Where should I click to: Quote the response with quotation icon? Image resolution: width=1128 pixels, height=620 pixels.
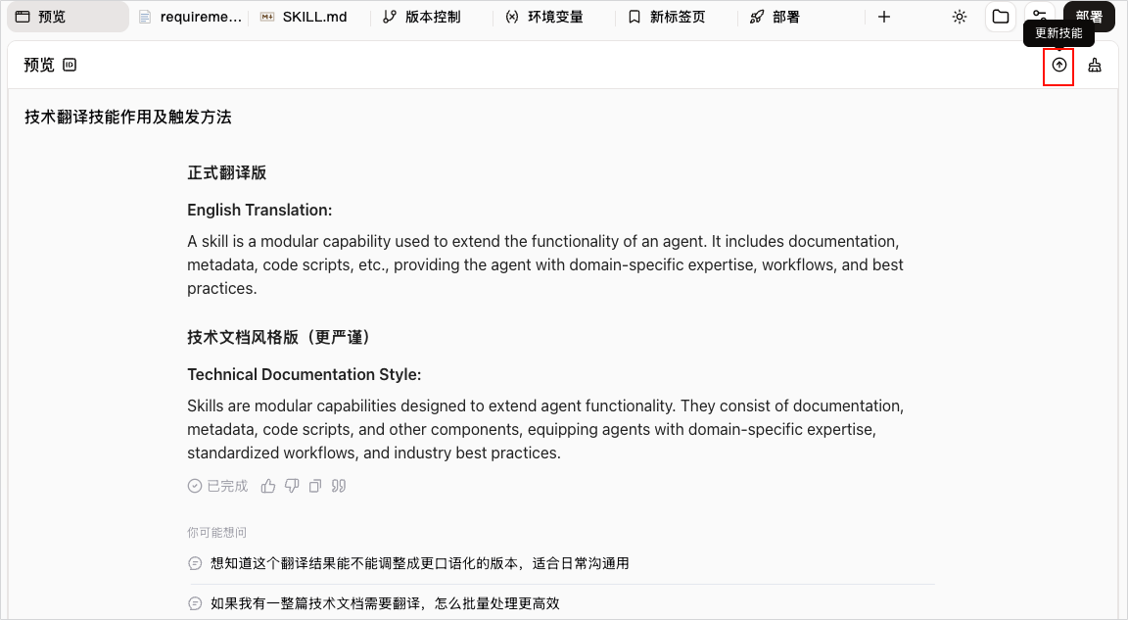[x=339, y=486]
